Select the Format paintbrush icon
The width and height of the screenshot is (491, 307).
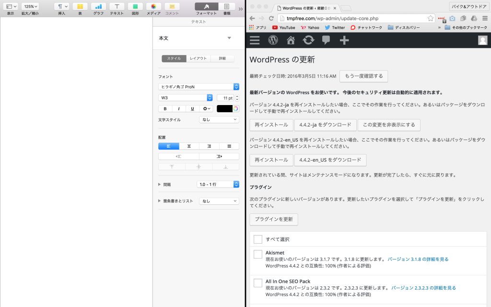206,6
